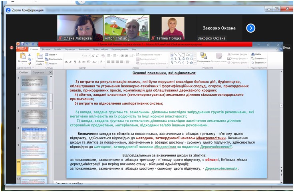Open the Заменить dropdown arrow
Viewport: 294px width, 192px height.
(266, 58)
